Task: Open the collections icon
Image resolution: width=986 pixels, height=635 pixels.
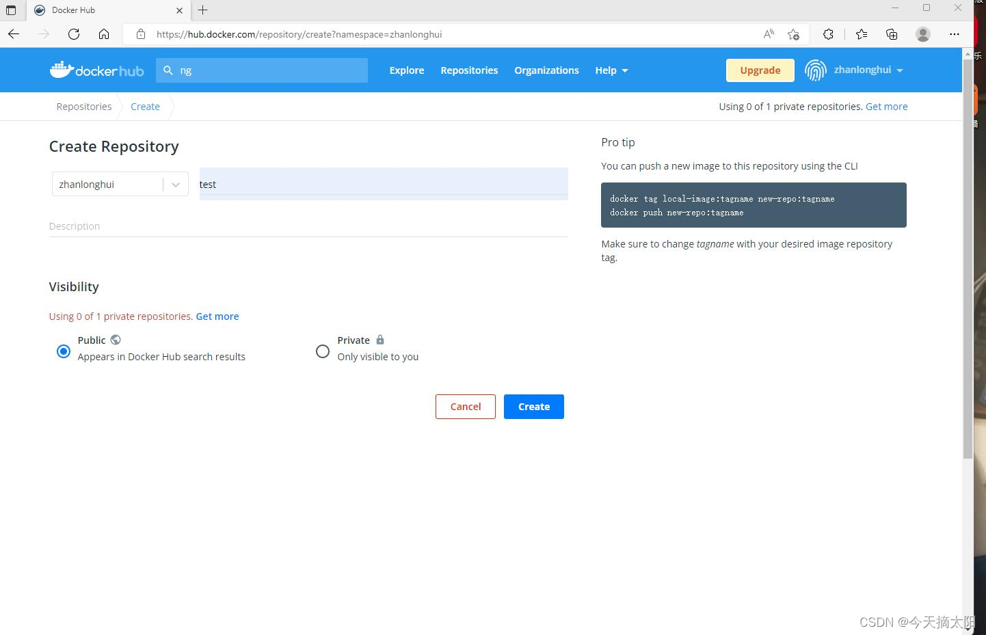Action: coord(892,34)
